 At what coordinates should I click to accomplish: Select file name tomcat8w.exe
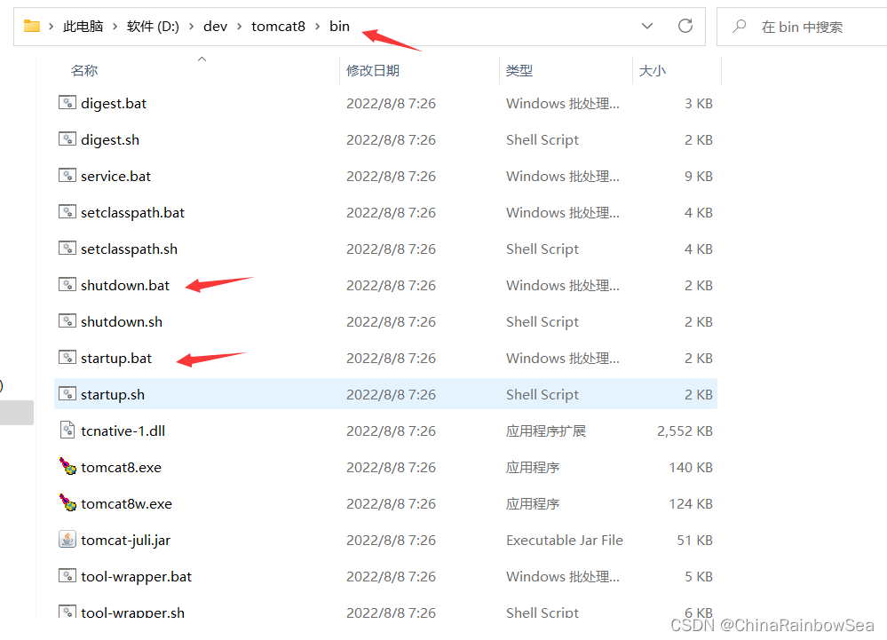click(126, 504)
